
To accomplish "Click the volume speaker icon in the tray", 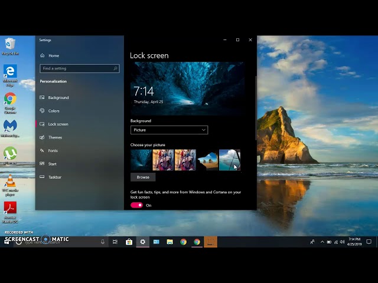I will click(x=343, y=242).
